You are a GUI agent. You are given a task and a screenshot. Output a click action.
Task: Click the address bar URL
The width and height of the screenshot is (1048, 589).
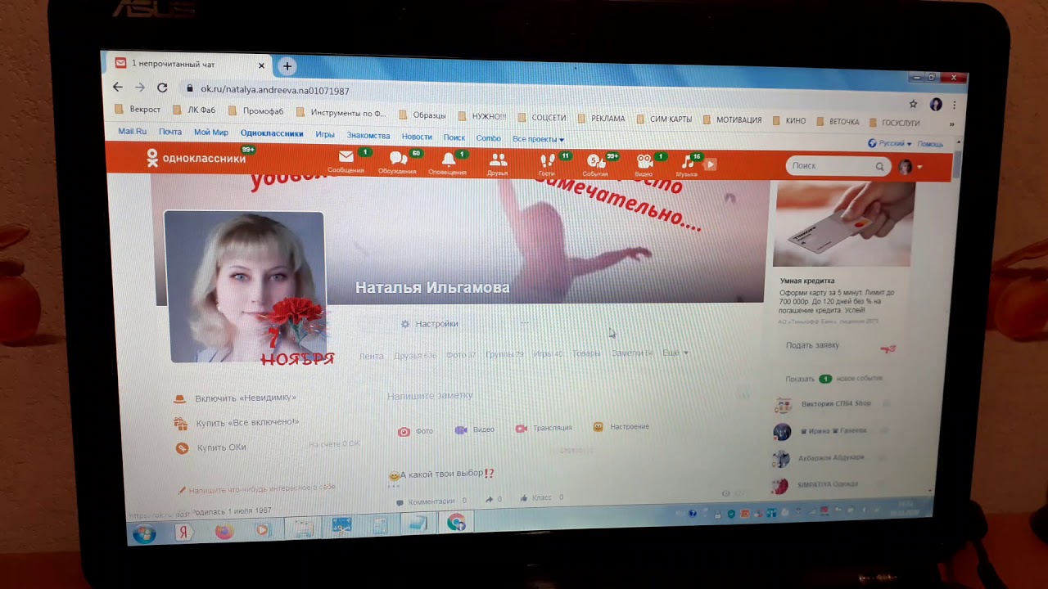click(275, 90)
